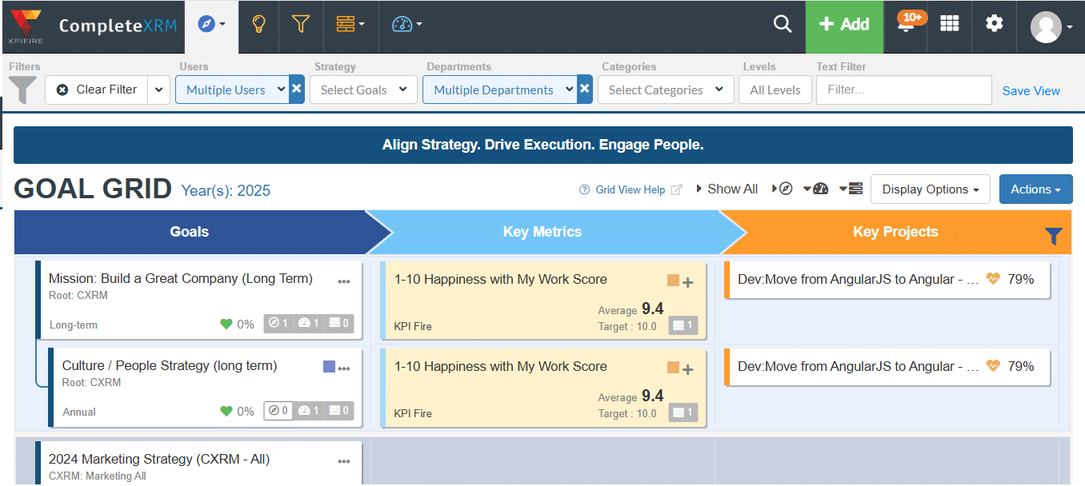Click projects count badge on Mission card
This screenshot has width=1085, height=486.
pos(338,324)
